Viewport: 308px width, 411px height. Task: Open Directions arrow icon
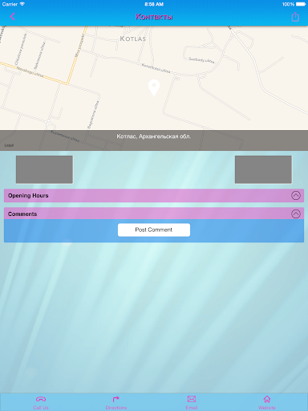(x=115, y=399)
